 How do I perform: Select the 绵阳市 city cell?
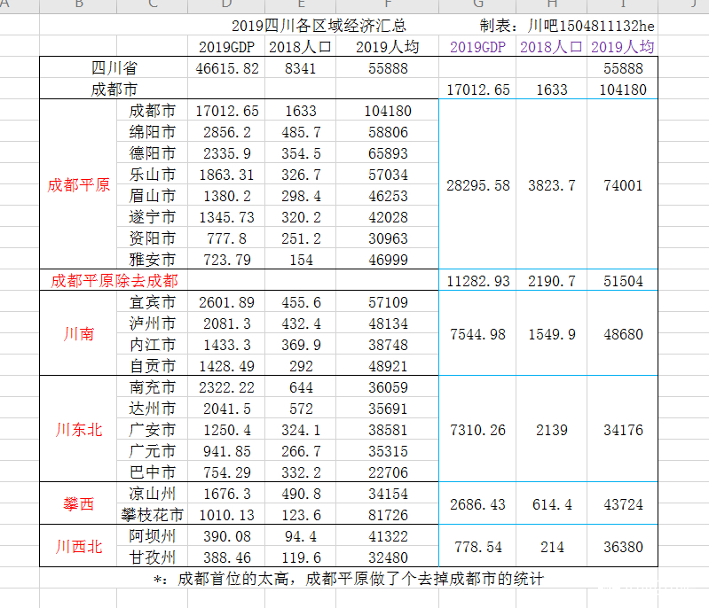pyautogui.click(x=153, y=132)
